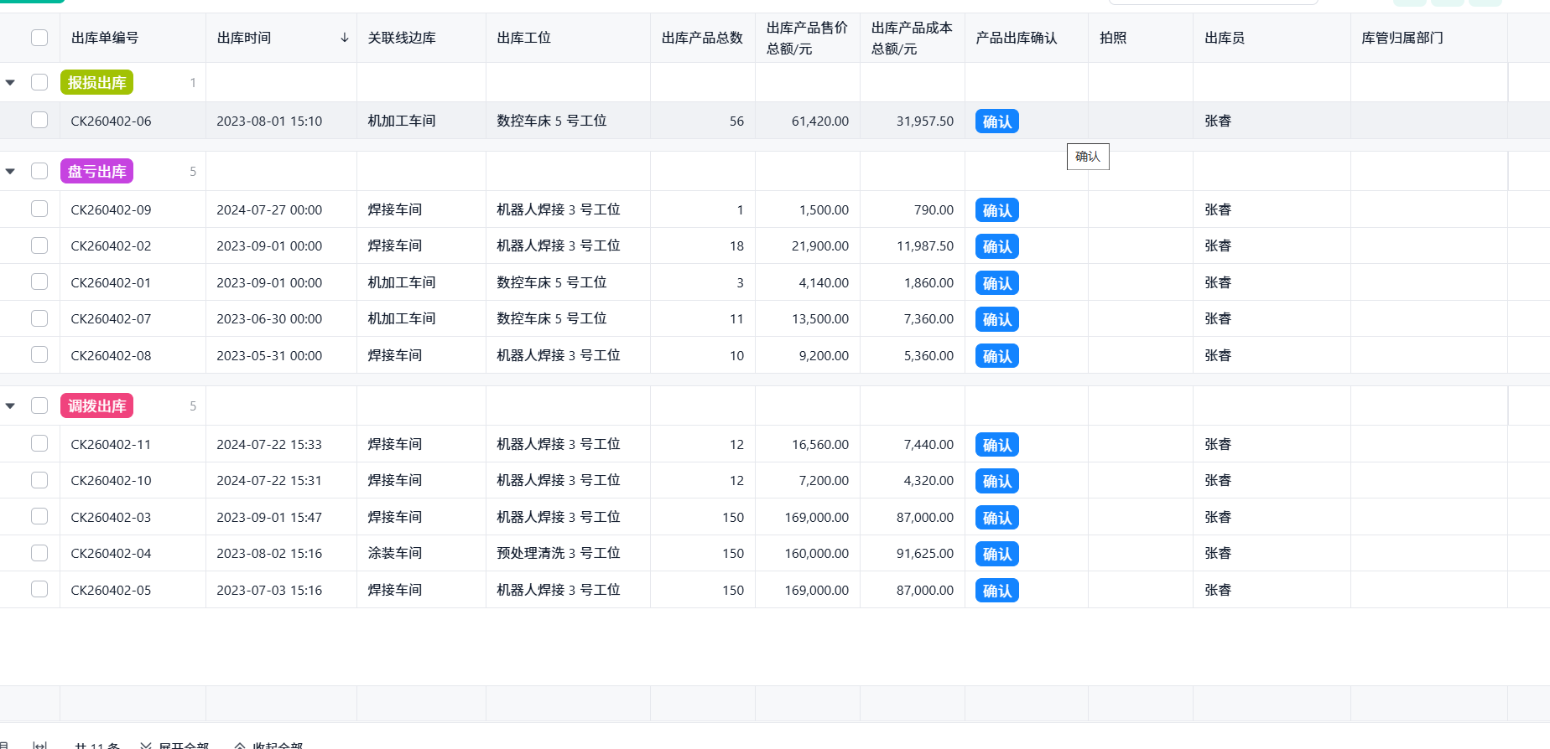Tick the checkbox for row CK260402-03

point(39,516)
